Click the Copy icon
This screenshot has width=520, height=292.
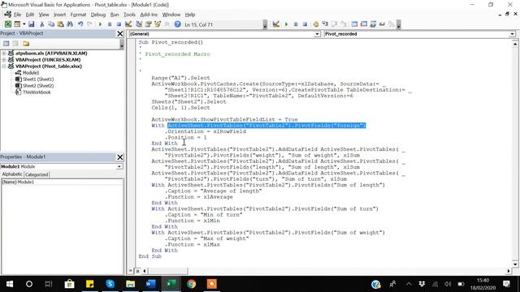pyautogui.click(x=51, y=24)
